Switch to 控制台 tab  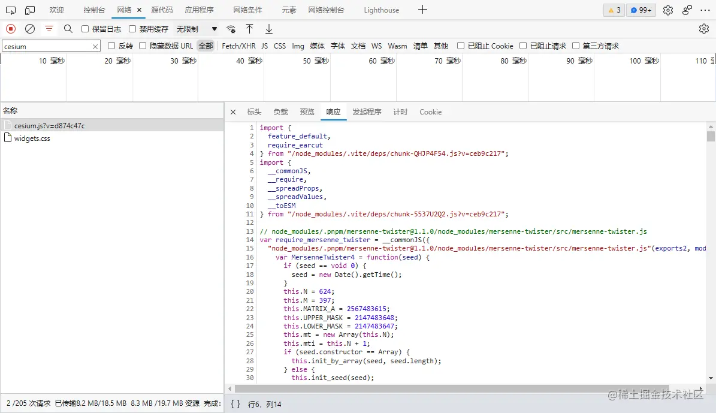click(94, 10)
